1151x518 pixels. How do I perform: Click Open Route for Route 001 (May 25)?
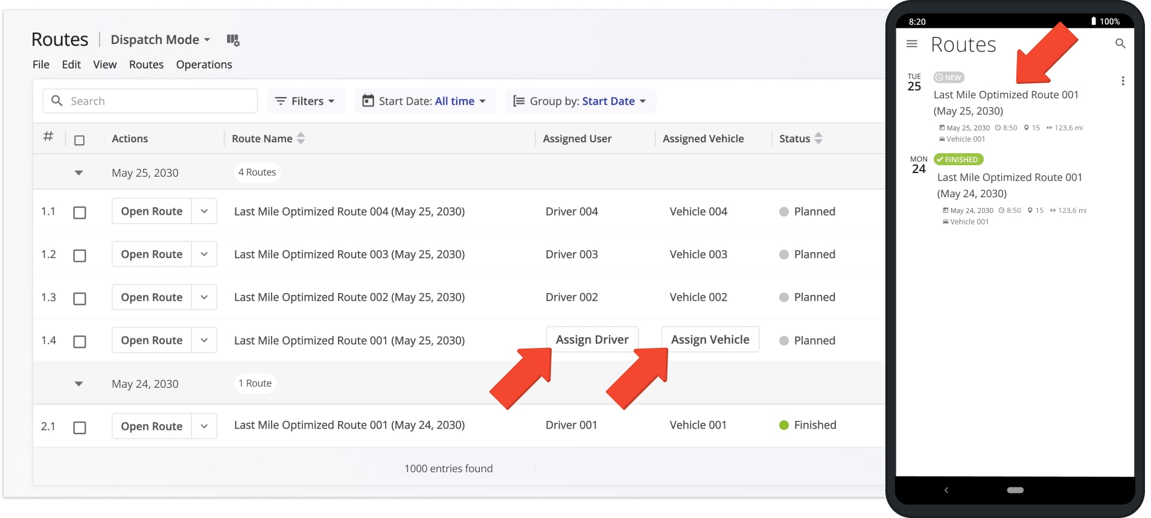[x=151, y=340]
